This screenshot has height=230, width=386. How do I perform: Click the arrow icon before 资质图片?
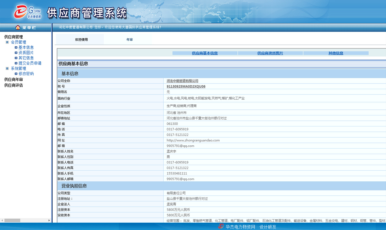click(16, 53)
